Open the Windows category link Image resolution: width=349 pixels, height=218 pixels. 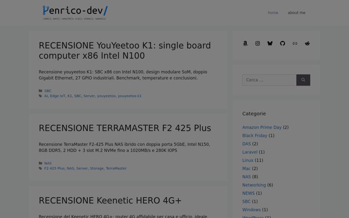tap(251, 210)
